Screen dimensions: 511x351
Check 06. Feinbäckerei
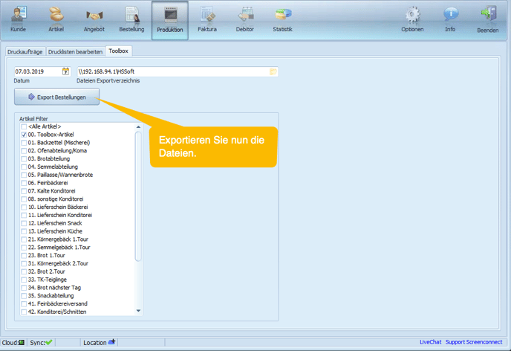click(24, 183)
